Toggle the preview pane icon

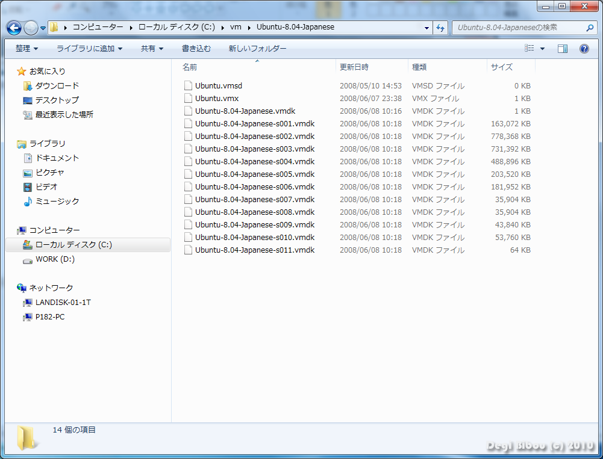pyautogui.click(x=563, y=48)
